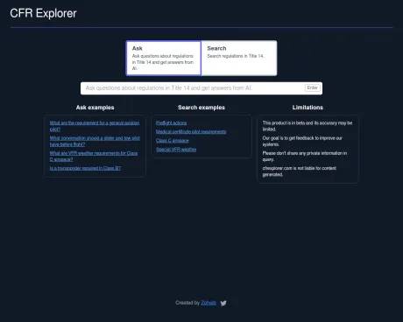Open the glider and tow pilot example question

[x=95, y=141]
